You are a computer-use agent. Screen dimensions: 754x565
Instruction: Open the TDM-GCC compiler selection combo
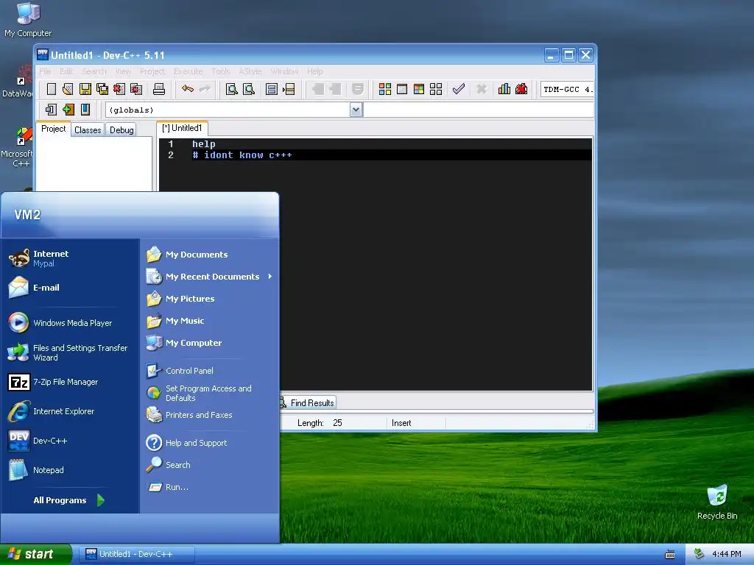[x=567, y=89]
